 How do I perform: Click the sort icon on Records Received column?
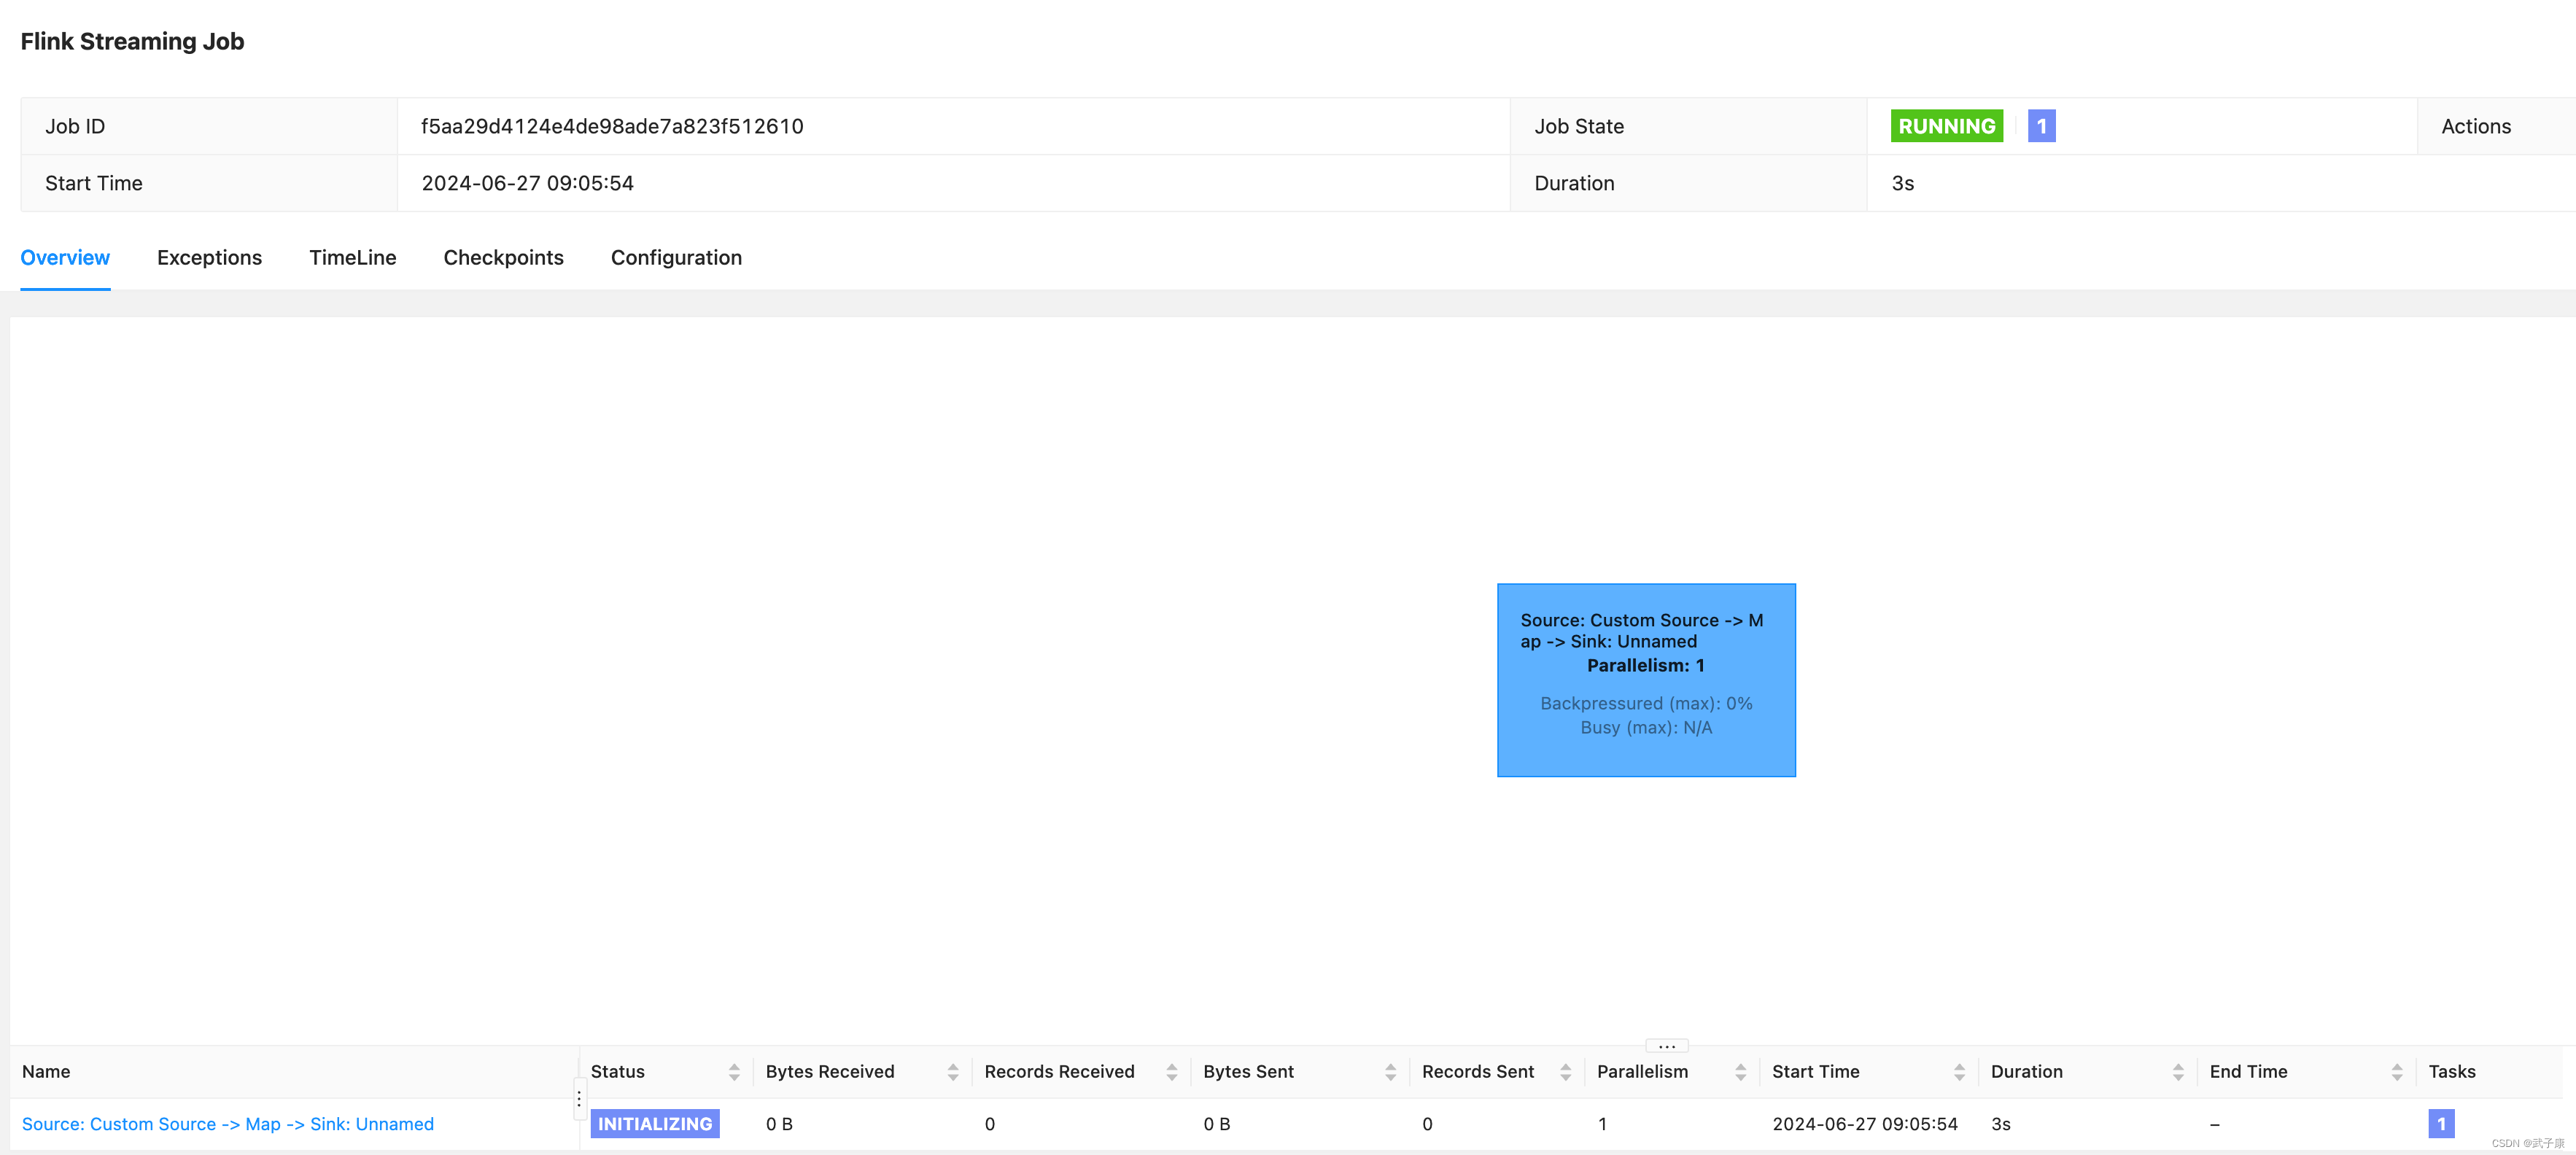[1172, 1071]
